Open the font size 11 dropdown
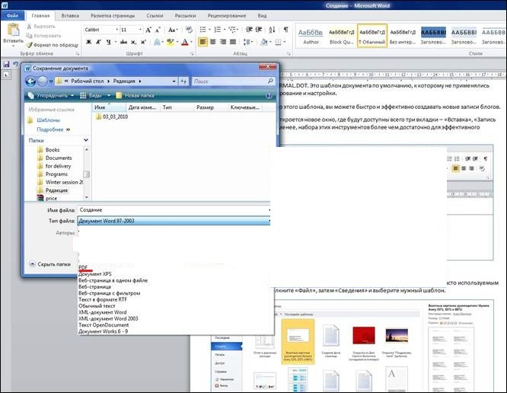The width and height of the screenshot is (507, 393). click(140, 30)
